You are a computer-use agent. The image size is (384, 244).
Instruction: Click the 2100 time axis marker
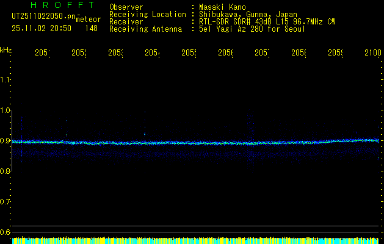click(372, 54)
